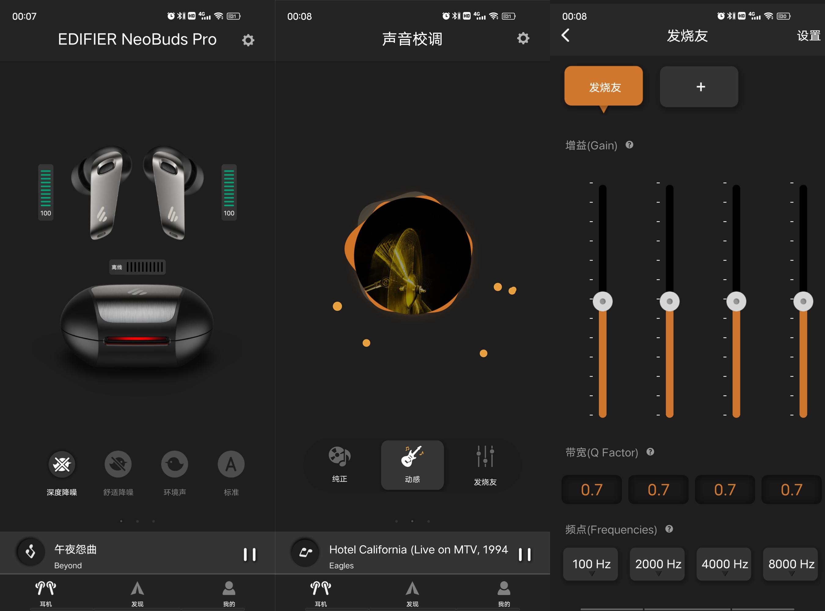
Task: Open the 8000 Hz frequency selector
Action: click(x=791, y=564)
